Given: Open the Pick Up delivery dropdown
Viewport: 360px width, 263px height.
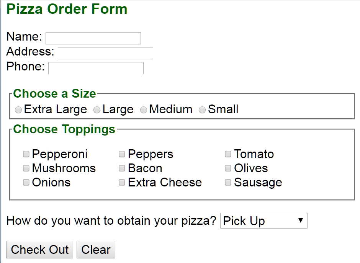Looking at the screenshot, I should [x=263, y=221].
